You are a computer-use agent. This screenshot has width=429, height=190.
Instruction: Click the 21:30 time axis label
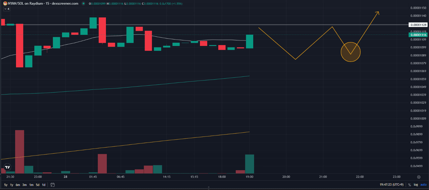point(10,177)
